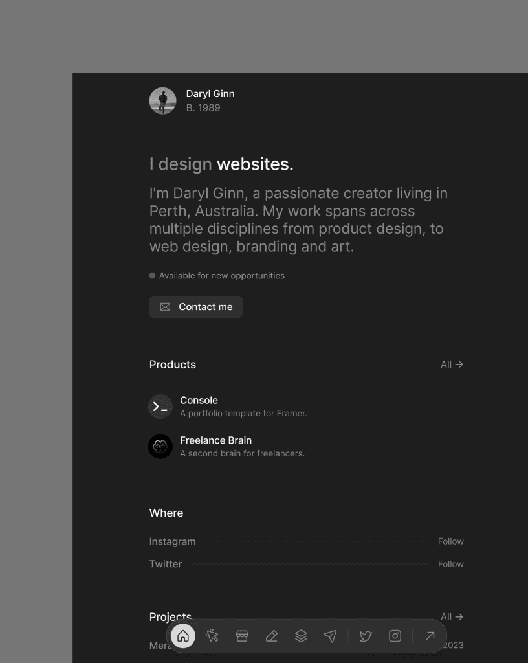Viewport: 528px width, 663px height.
Task: Click the Where section heading
Action: (166, 513)
